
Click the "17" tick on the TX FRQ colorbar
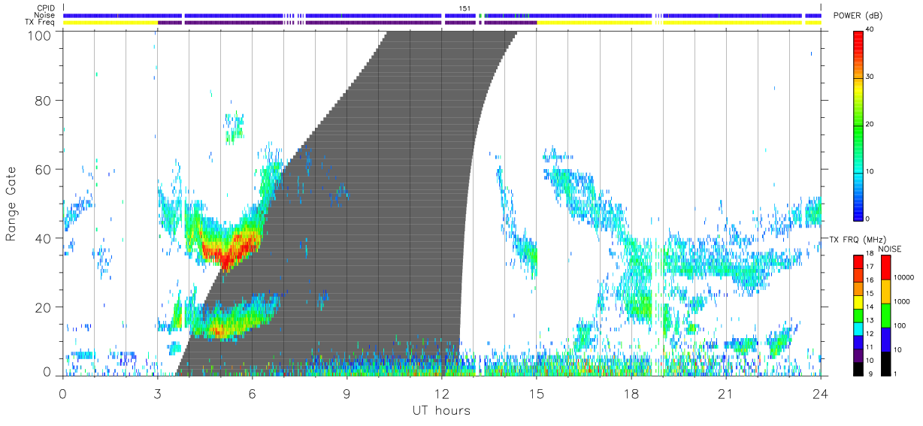coord(870,267)
